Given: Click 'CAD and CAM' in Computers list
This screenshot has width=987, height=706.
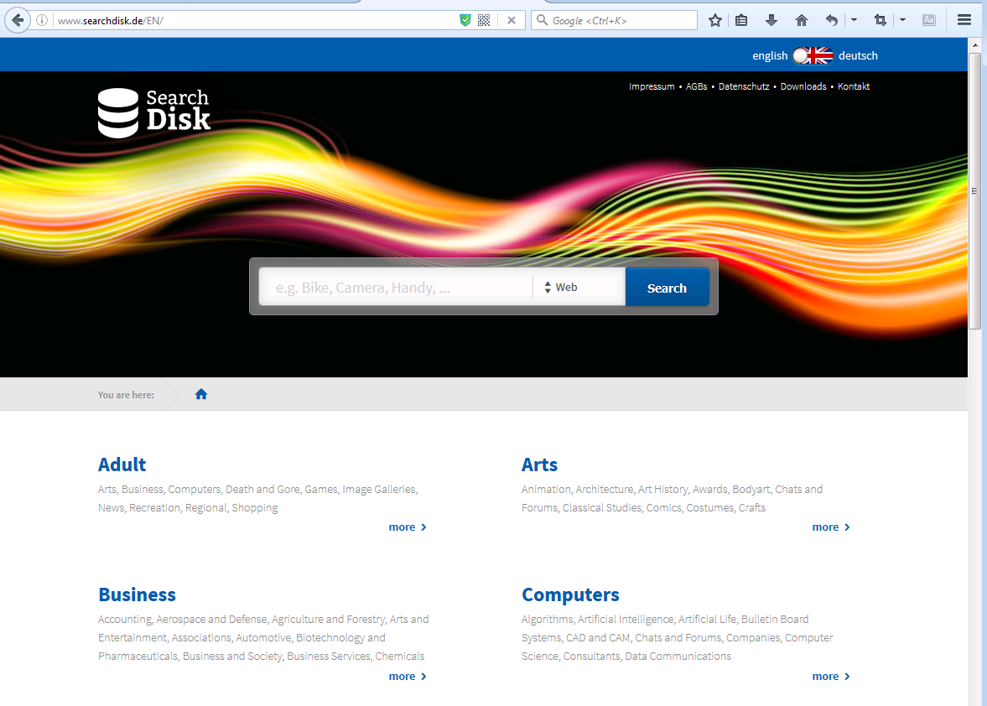Looking at the screenshot, I should pyautogui.click(x=597, y=637).
